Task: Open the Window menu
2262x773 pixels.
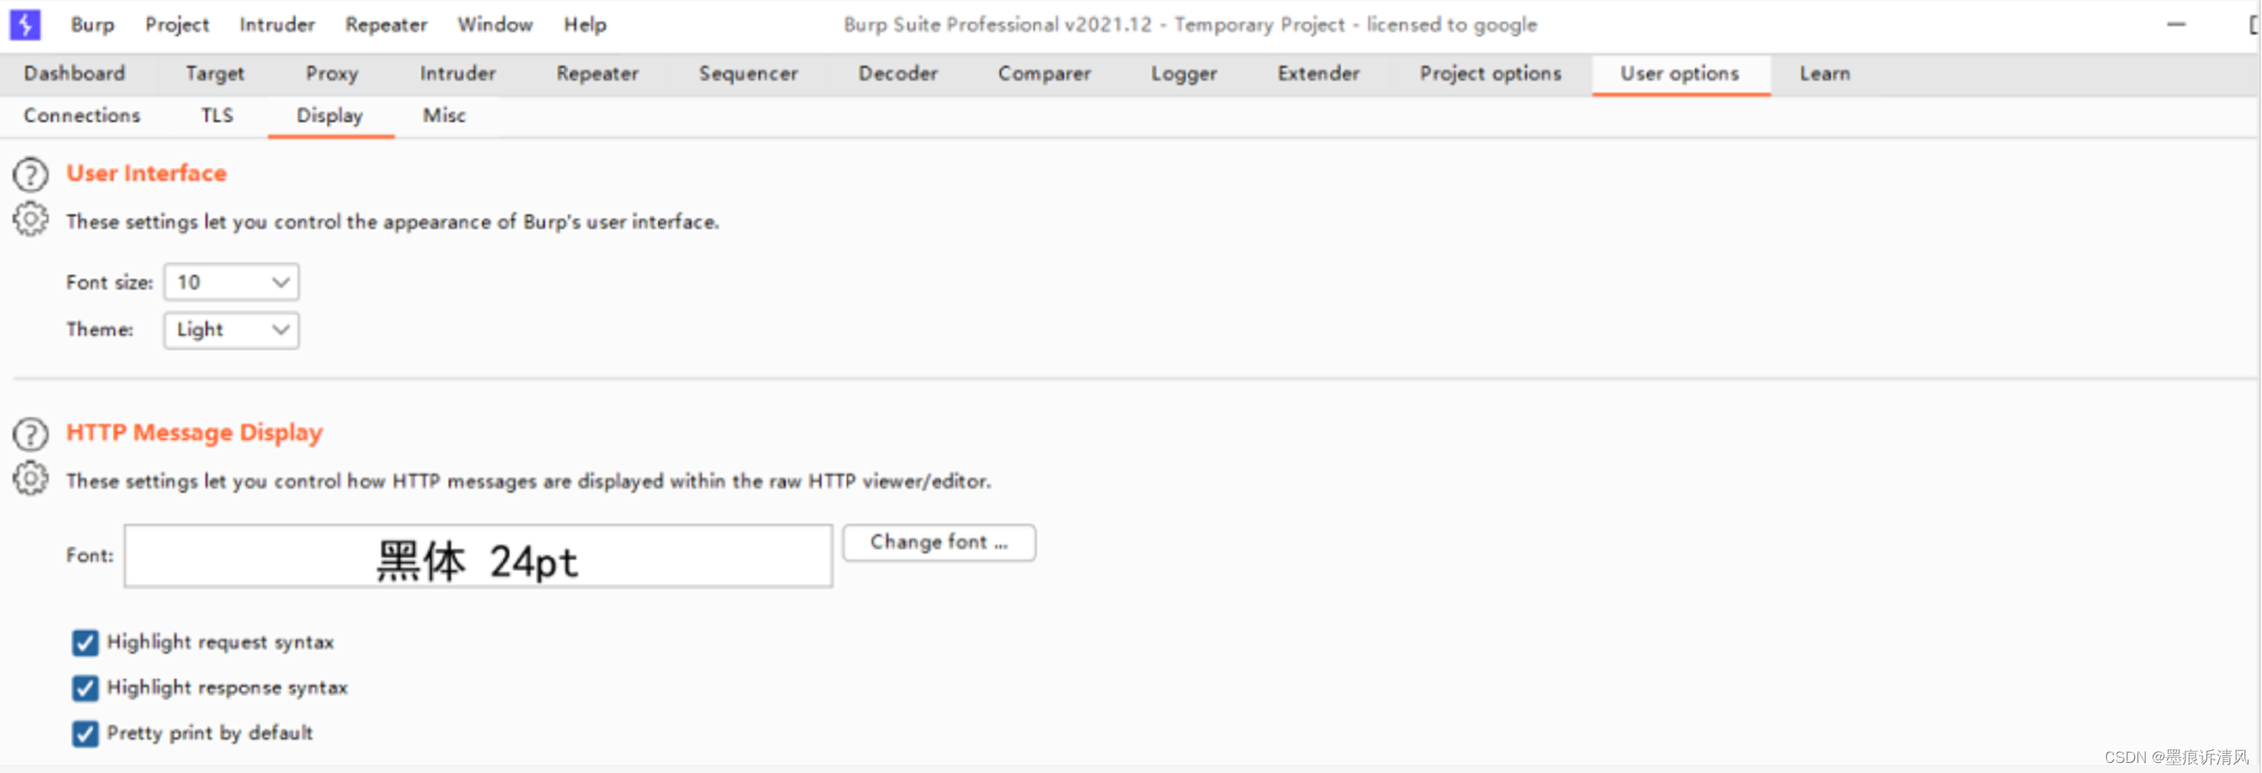Action: (496, 24)
